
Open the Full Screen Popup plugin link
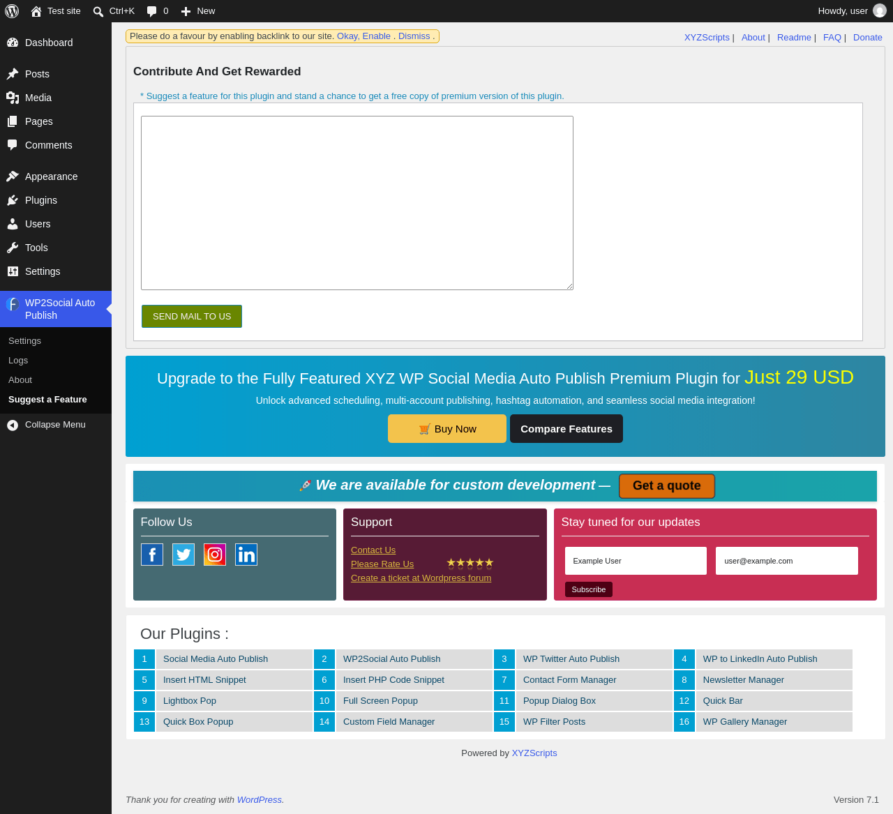pos(380,701)
